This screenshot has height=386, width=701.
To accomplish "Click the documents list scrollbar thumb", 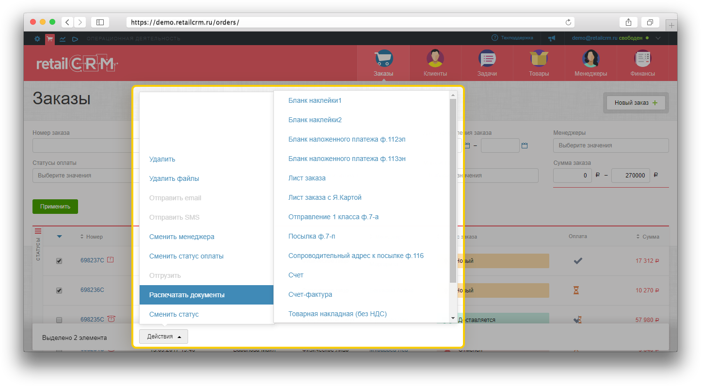I will 453,191.
